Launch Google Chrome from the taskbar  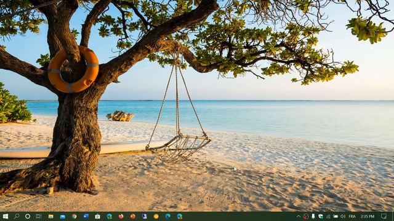point(74,216)
